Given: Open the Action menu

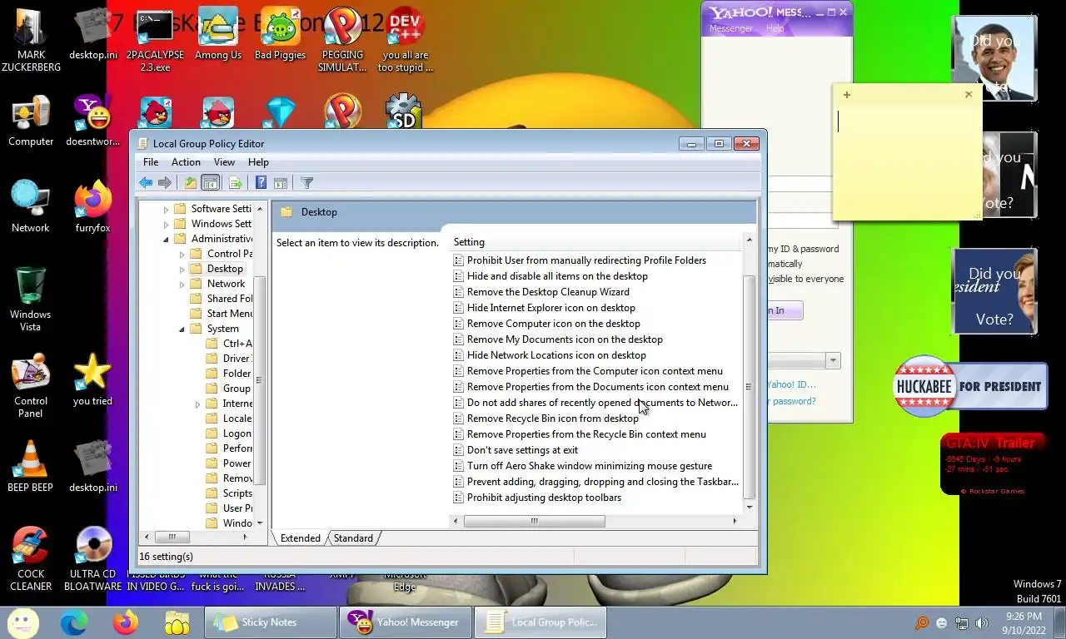Looking at the screenshot, I should click(x=186, y=162).
